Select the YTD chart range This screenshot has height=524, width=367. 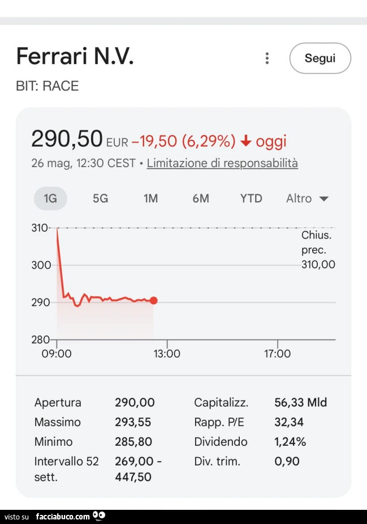[251, 198]
